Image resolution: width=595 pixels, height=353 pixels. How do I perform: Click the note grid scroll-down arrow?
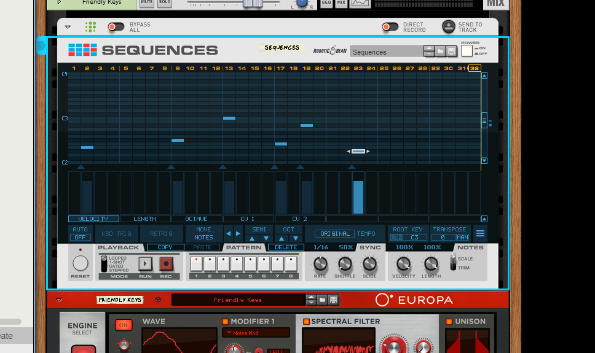click(x=484, y=161)
